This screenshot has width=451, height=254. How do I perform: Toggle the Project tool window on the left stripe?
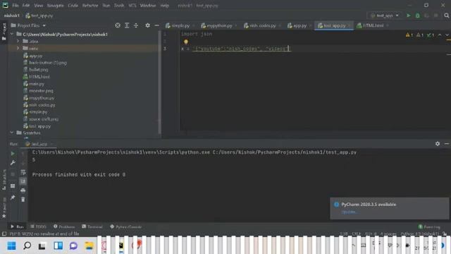(4, 32)
